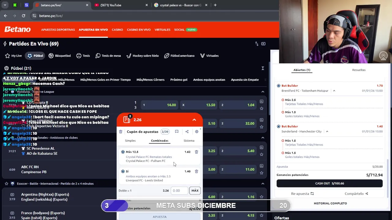Select the Tenis de mesa filter

click(x=108, y=56)
